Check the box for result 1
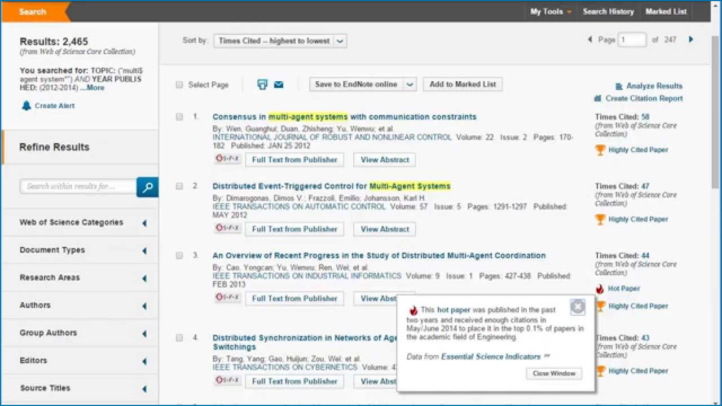 tap(179, 117)
